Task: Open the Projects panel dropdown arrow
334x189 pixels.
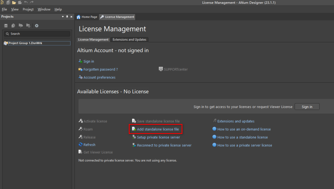Action: 63,17
